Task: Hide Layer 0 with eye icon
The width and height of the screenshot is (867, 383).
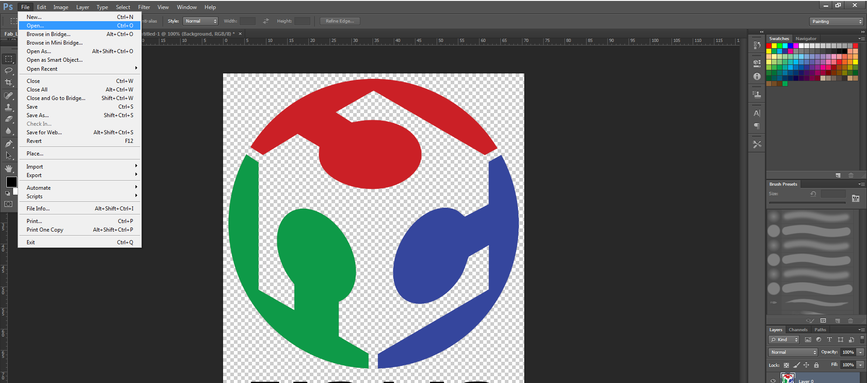Action: pyautogui.click(x=773, y=381)
